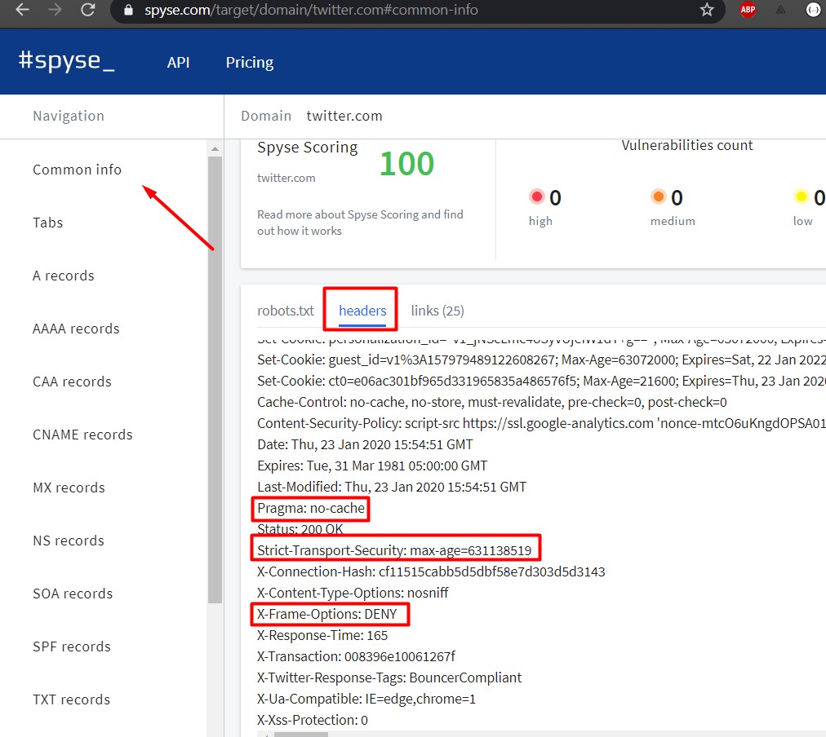
Task: Jump to AAAA records section
Action: tap(76, 329)
